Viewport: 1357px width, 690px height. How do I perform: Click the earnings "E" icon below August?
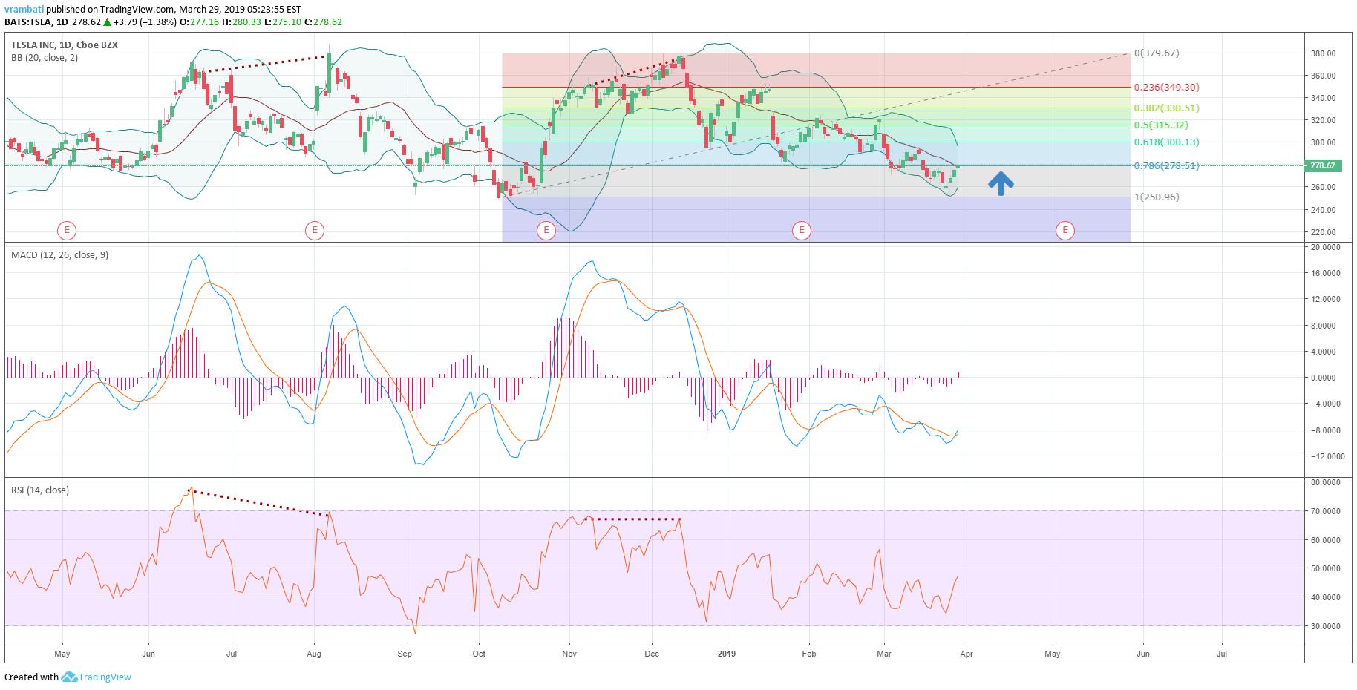[315, 230]
